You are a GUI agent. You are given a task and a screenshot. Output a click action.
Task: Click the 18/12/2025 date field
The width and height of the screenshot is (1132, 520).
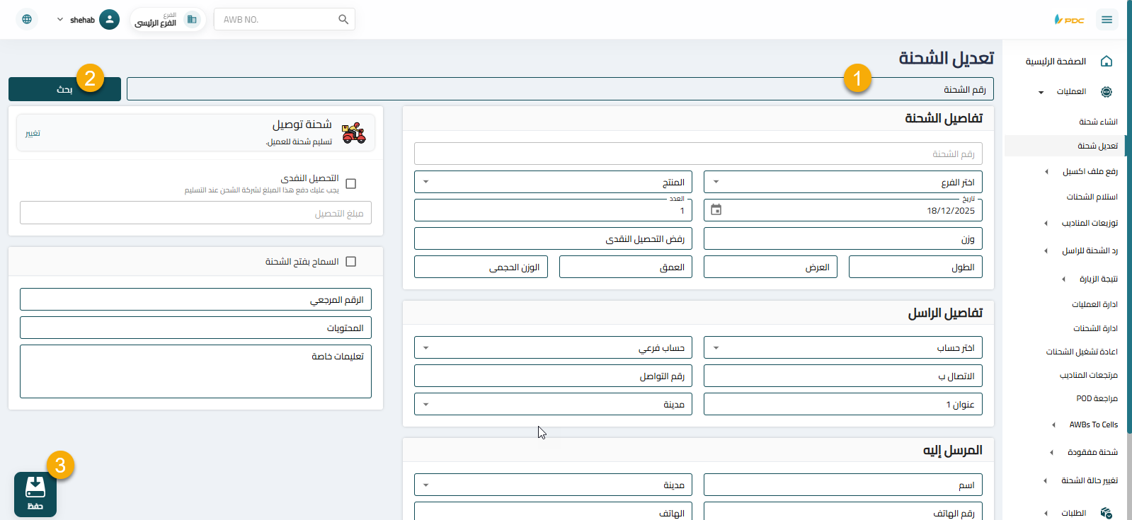(842, 210)
